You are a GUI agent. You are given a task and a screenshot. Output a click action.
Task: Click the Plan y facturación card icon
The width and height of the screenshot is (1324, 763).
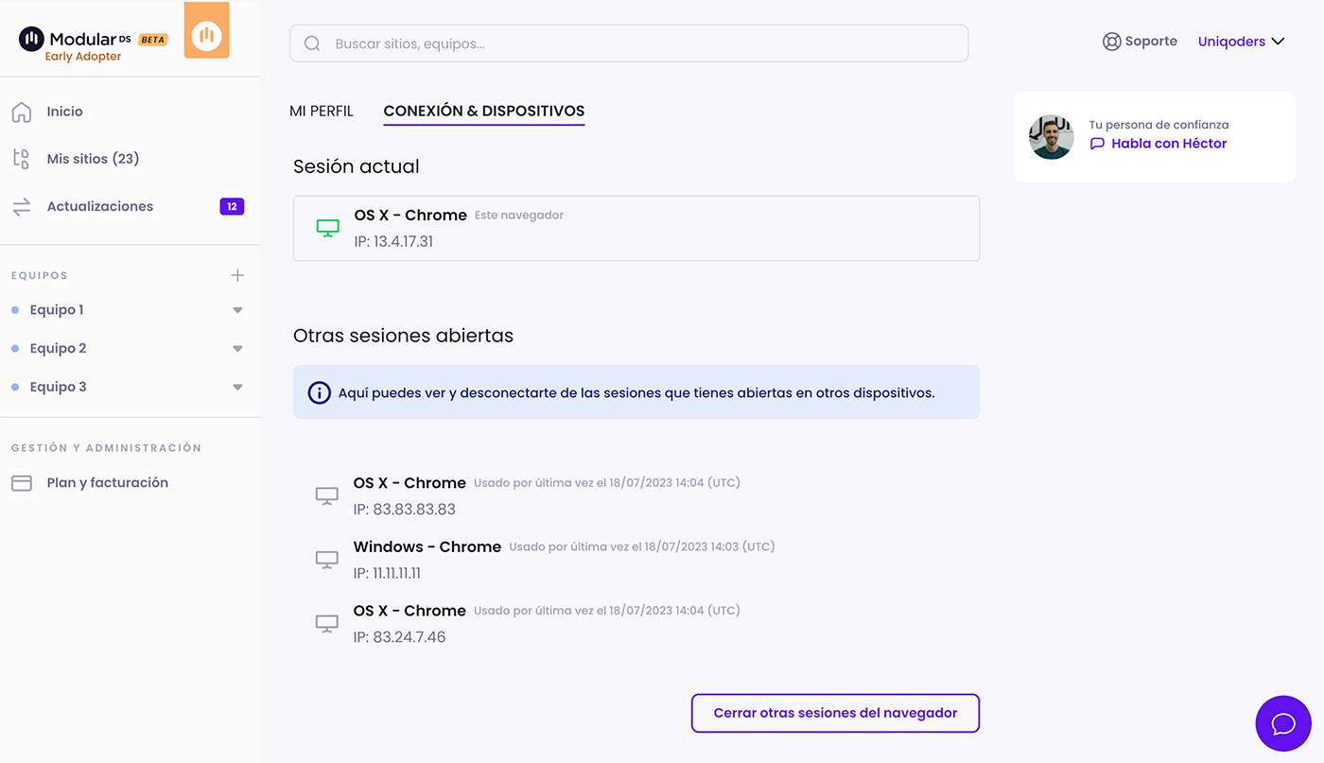pyautogui.click(x=23, y=482)
